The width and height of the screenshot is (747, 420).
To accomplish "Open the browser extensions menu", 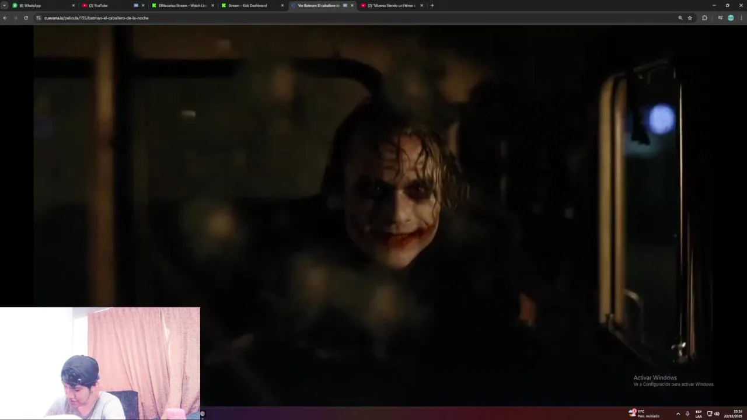I will coord(704,18).
